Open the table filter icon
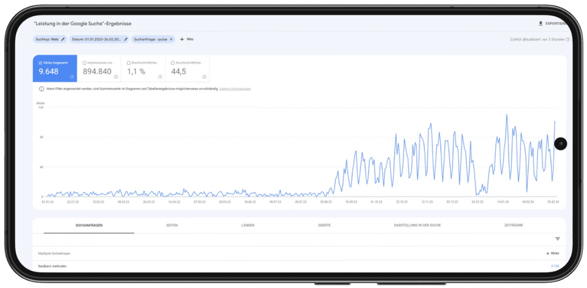 point(557,239)
